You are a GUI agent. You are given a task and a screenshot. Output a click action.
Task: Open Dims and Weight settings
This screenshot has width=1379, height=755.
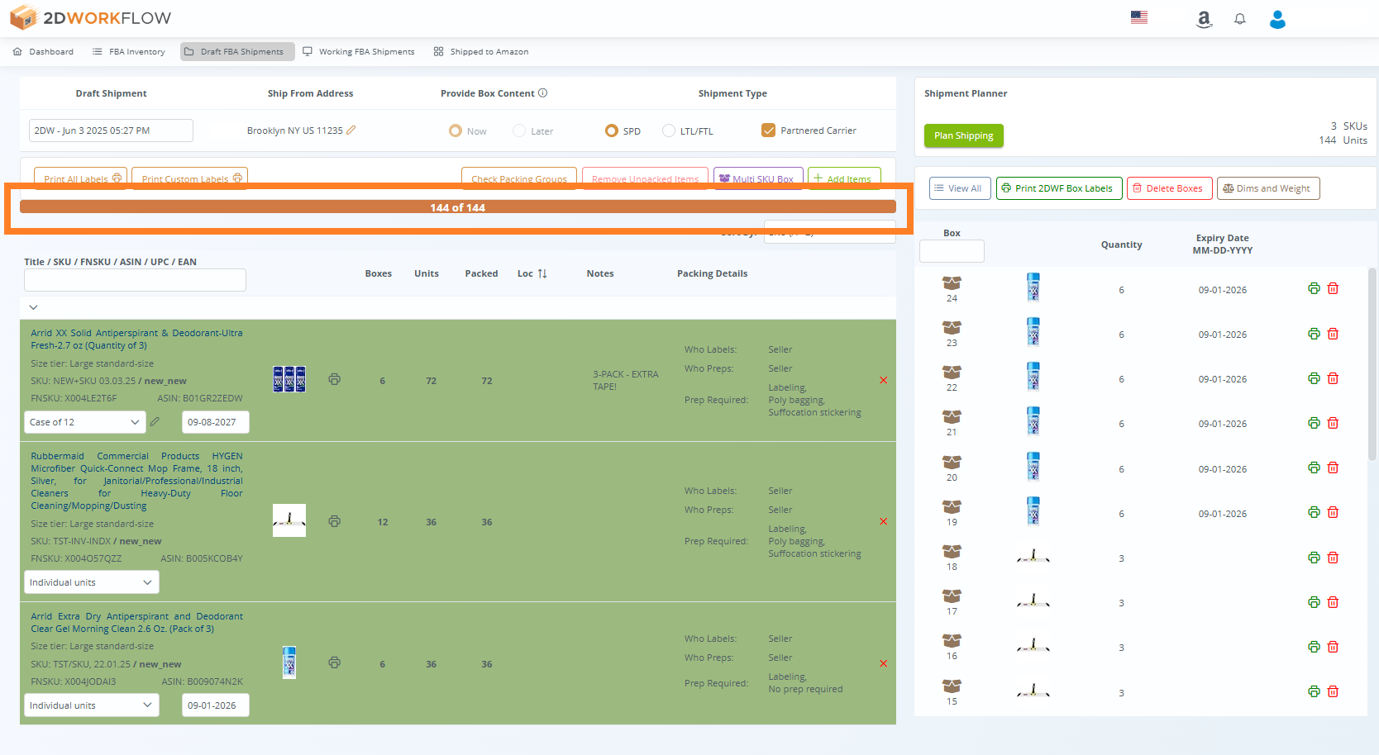tap(1268, 188)
